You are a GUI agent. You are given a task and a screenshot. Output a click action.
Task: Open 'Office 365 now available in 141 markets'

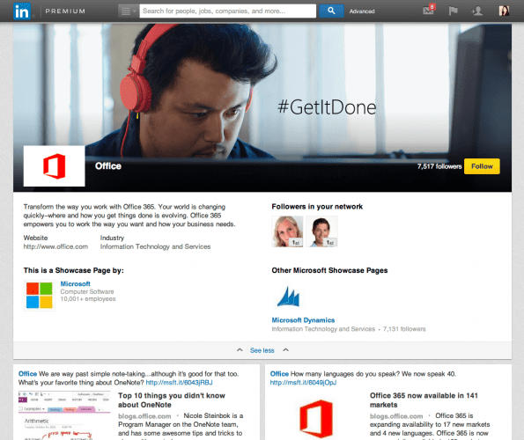424,400
